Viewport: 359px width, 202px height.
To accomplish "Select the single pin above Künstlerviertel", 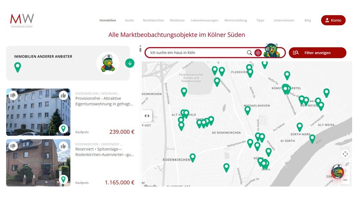I will [287, 76].
